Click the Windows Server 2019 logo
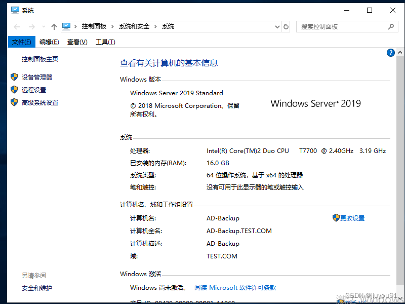Screen dimensions: 405x304 [x=315, y=103]
